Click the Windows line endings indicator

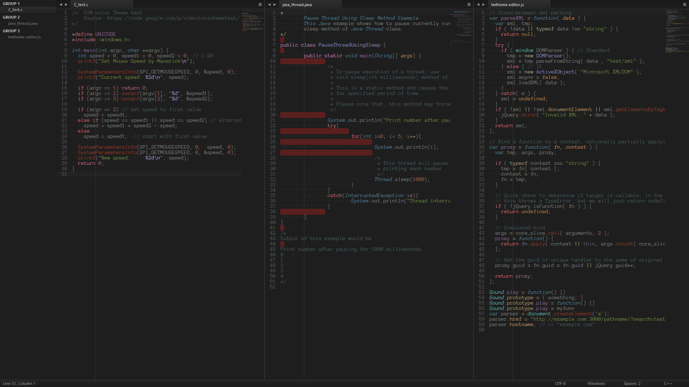[596, 383]
